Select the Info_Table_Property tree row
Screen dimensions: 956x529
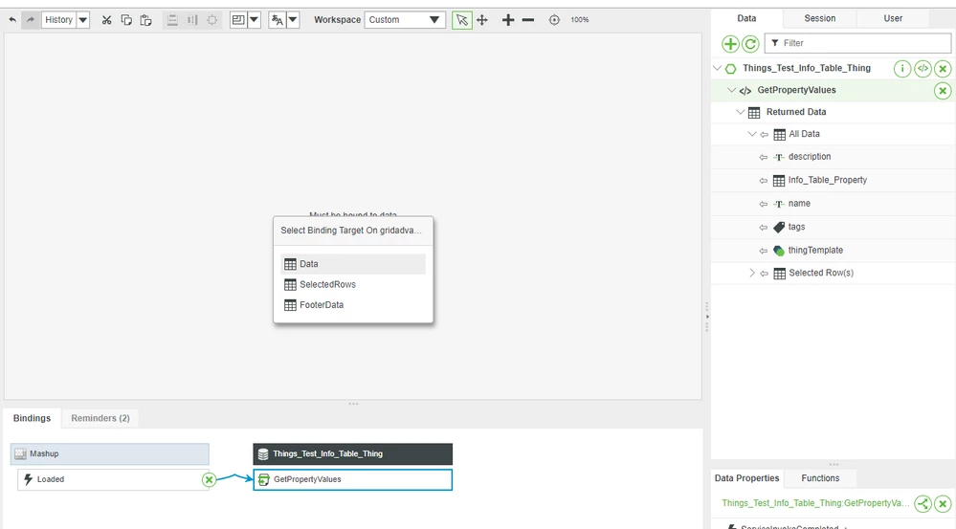[x=833, y=181]
